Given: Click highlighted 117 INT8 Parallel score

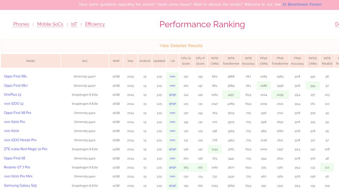Looking at the screenshot, I should pyautogui.click(x=327, y=167).
